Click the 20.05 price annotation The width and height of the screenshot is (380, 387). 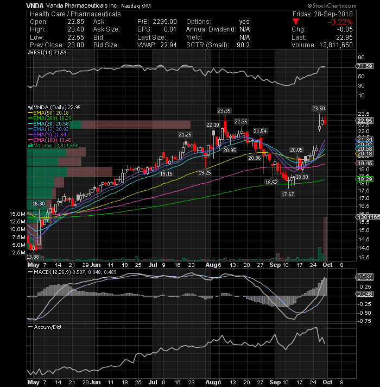point(296,150)
